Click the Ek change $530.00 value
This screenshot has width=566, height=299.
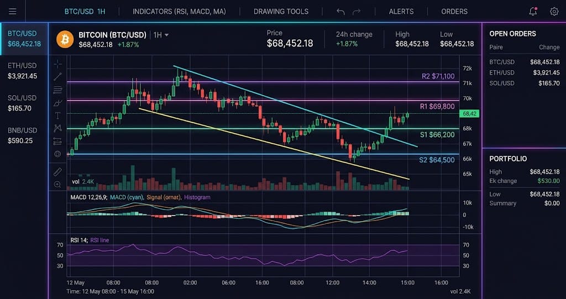(x=548, y=181)
